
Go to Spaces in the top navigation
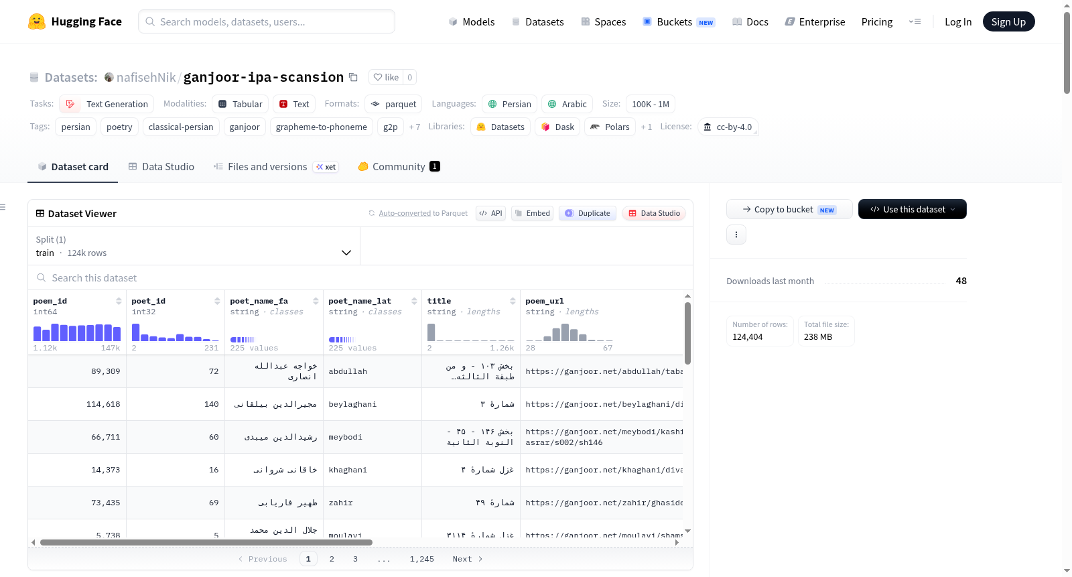coord(603,21)
